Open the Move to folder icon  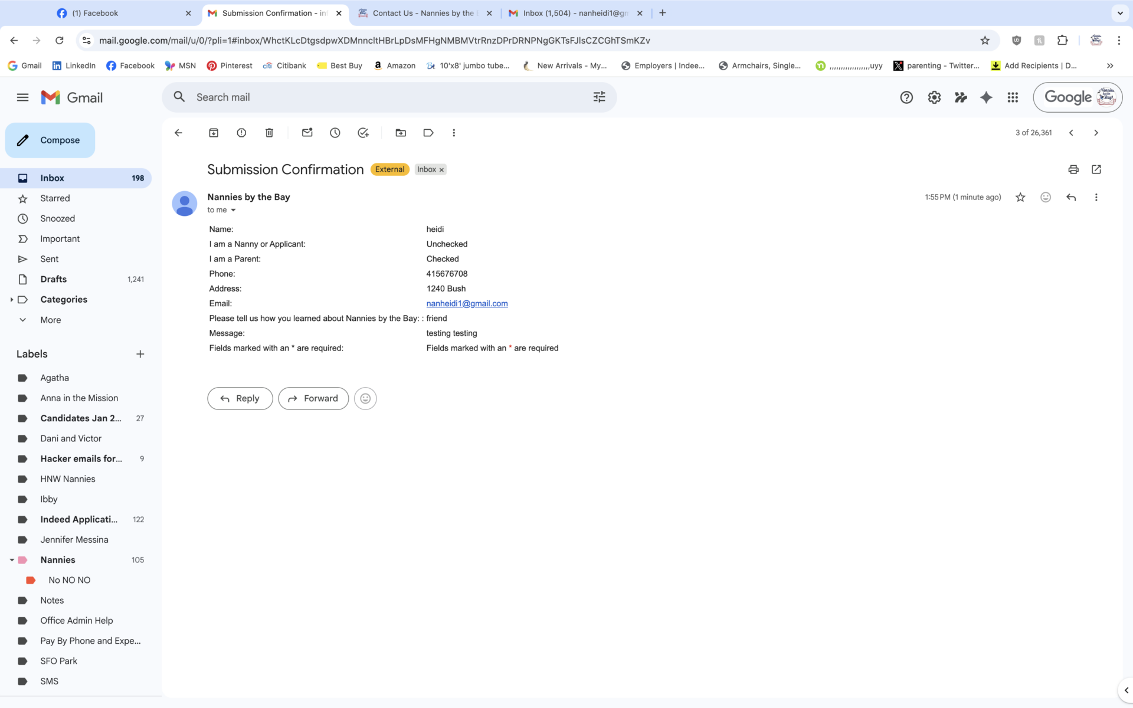[x=401, y=133]
